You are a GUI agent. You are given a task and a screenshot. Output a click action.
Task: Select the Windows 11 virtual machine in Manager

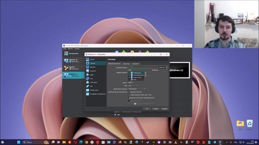[73, 75]
